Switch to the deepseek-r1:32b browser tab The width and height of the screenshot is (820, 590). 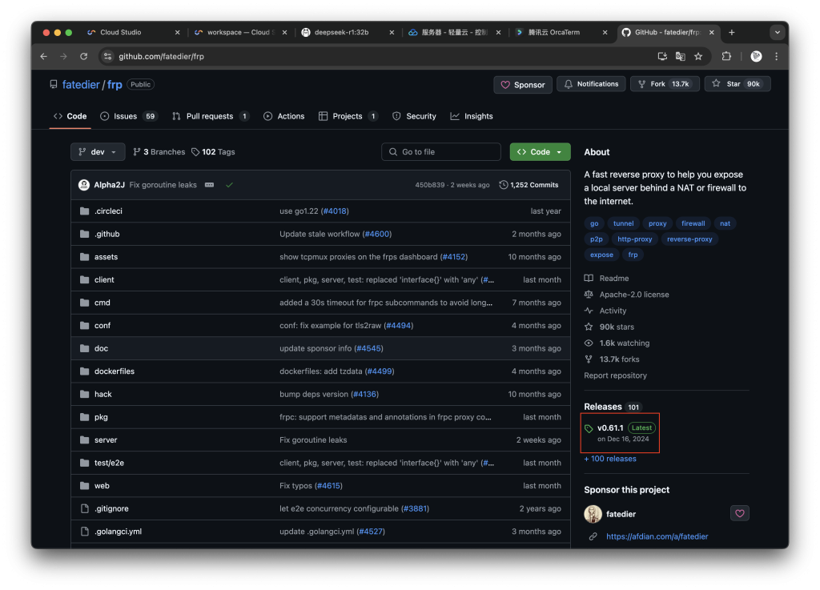coord(348,32)
